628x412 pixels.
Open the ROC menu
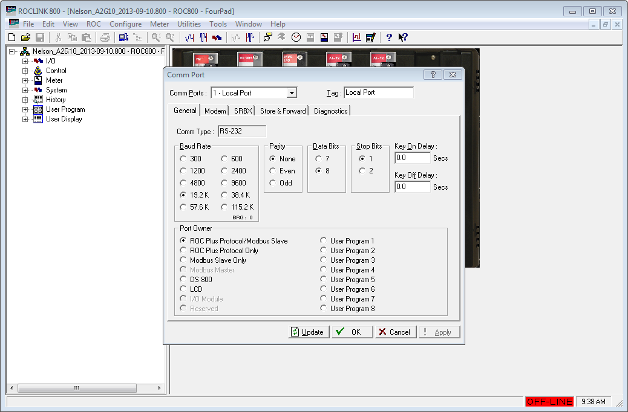click(94, 24)
